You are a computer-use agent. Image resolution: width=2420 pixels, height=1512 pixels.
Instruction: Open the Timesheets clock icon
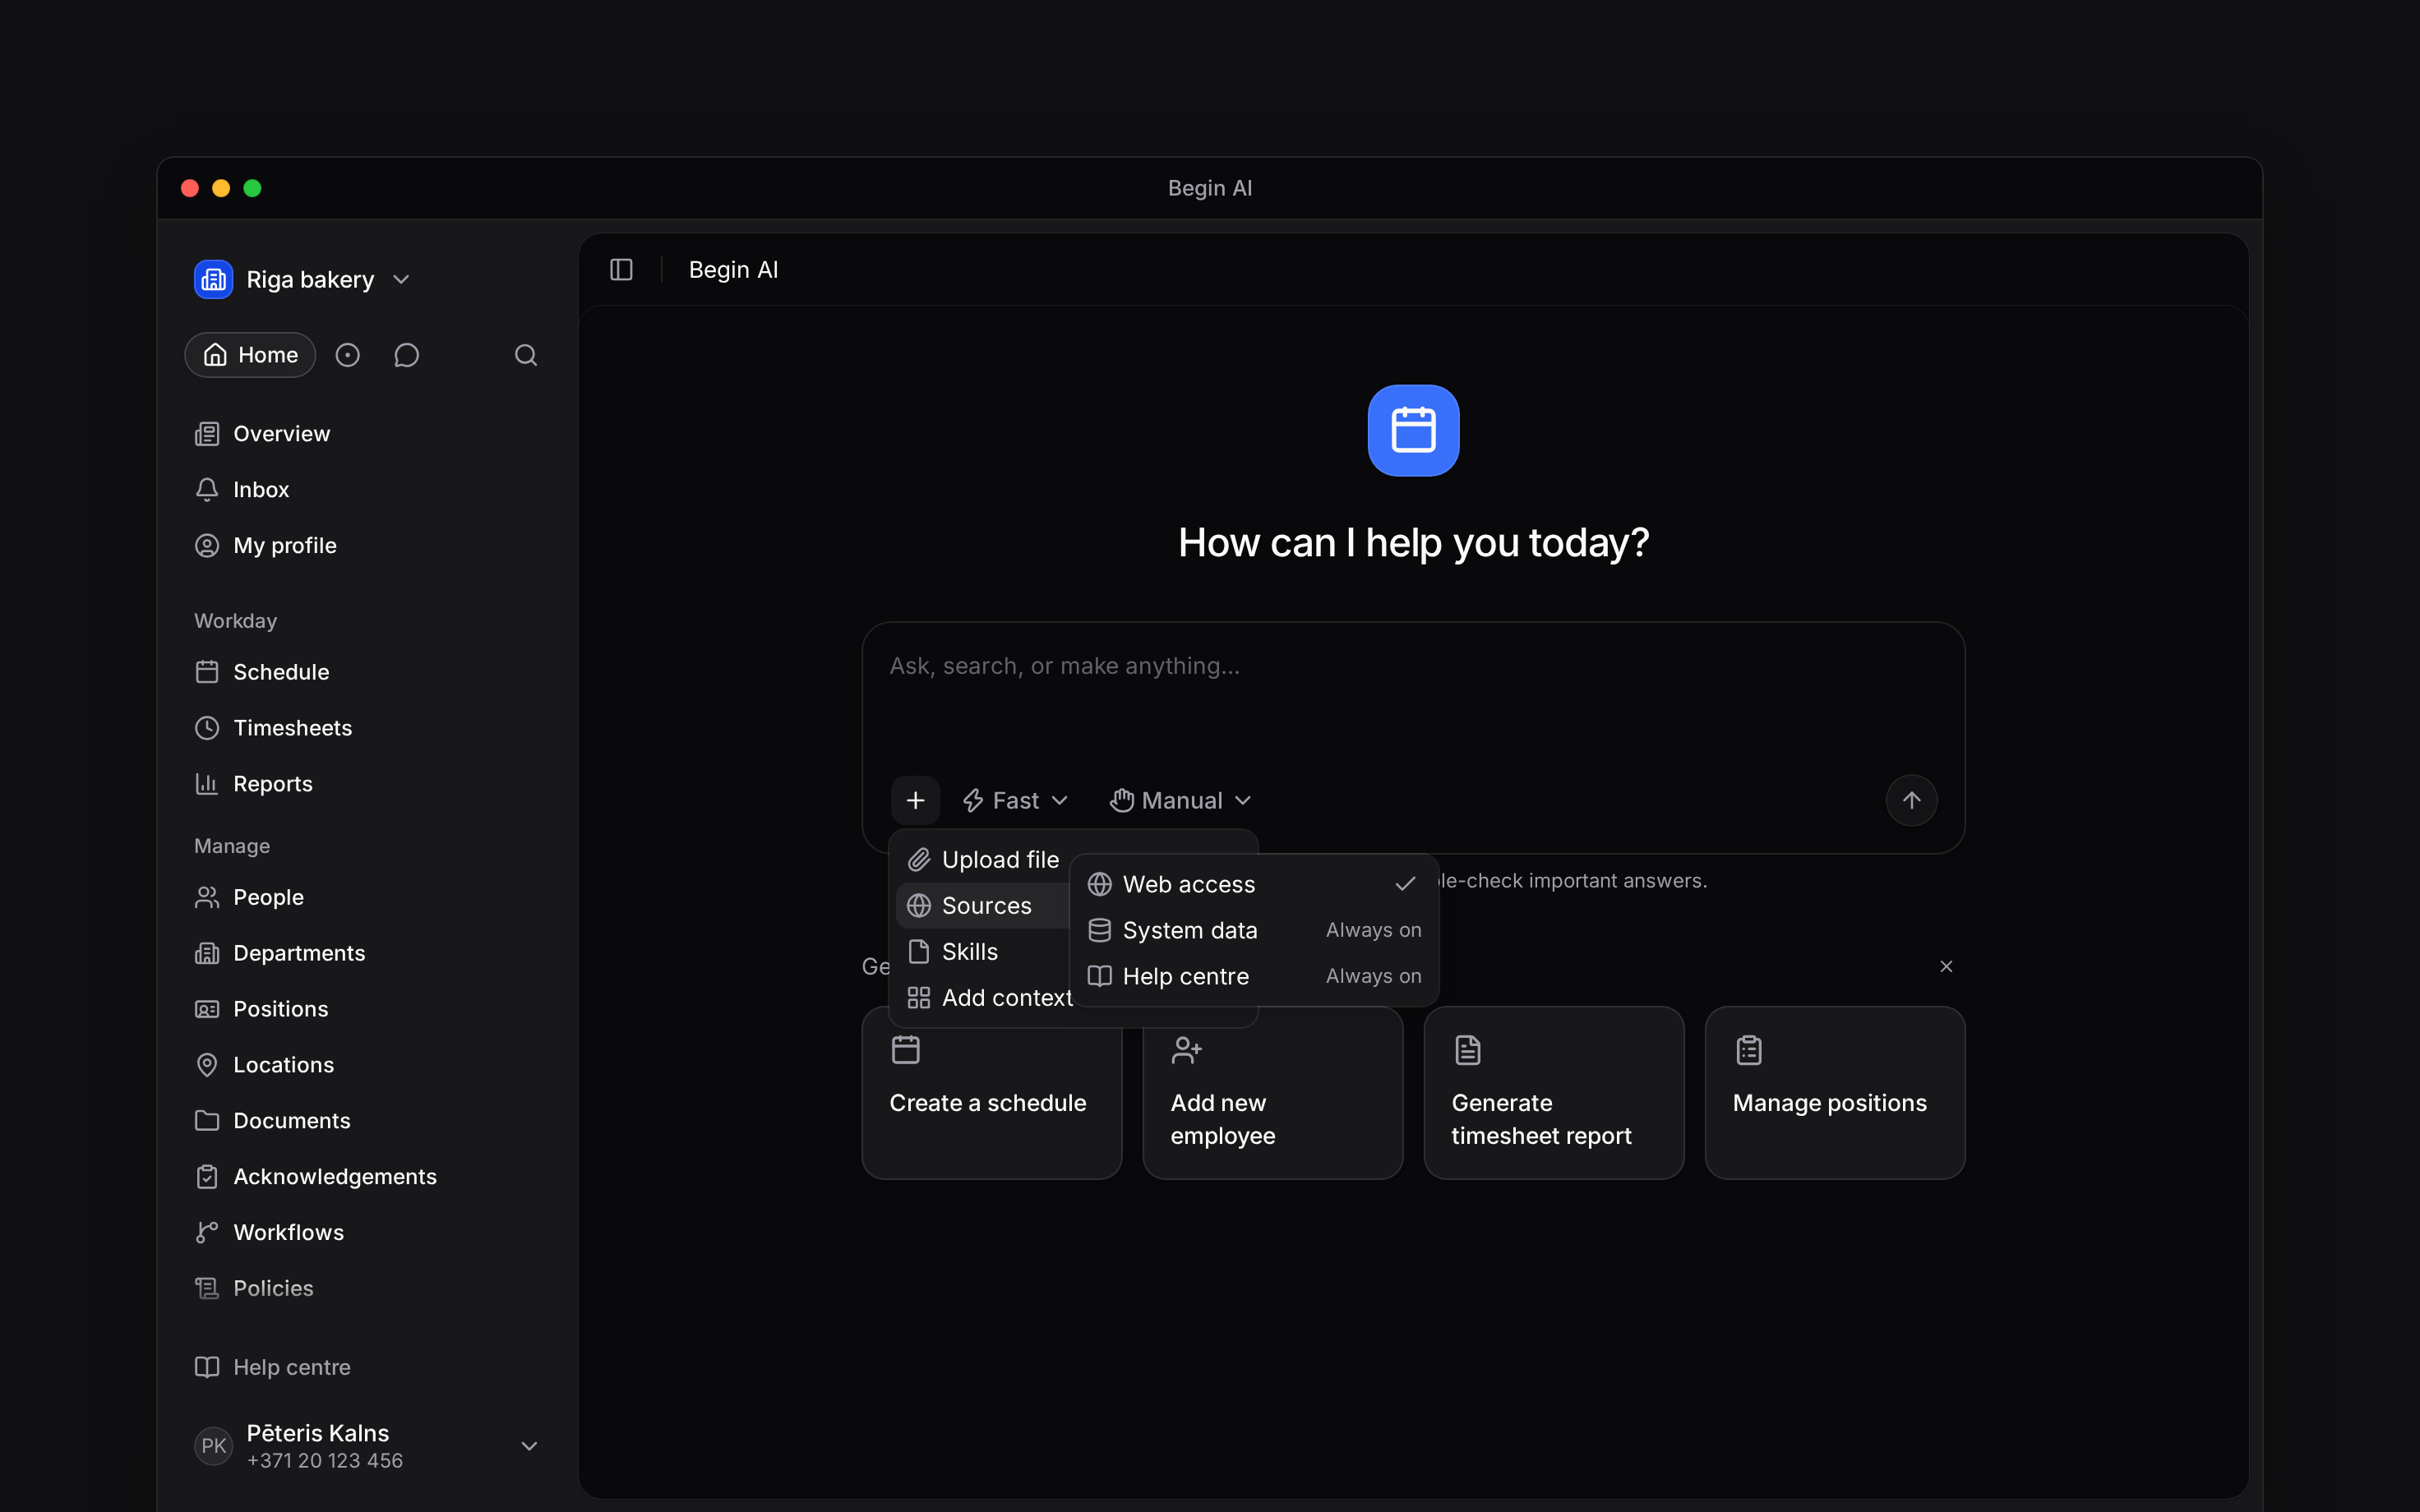(207, 728)
